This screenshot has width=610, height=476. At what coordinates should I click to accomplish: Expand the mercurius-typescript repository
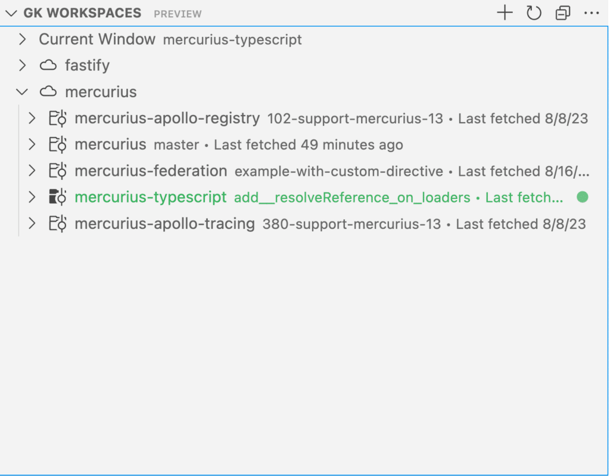click(33, 197)
